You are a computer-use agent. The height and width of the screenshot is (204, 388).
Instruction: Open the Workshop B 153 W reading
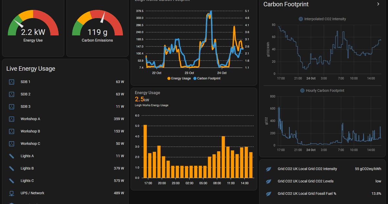click(x=119, y=131)
